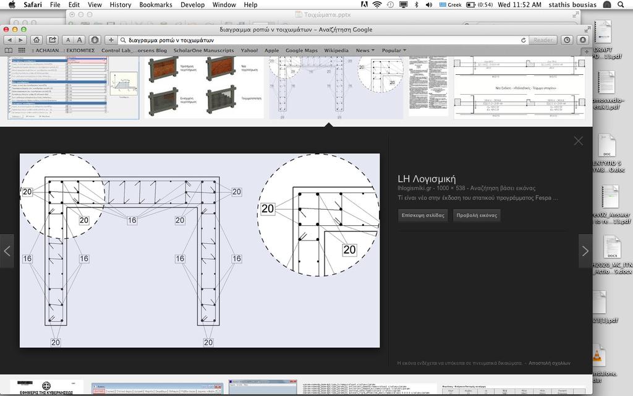
Task: Click the Επίσκεψη σελίδας button
Action: 423,215
